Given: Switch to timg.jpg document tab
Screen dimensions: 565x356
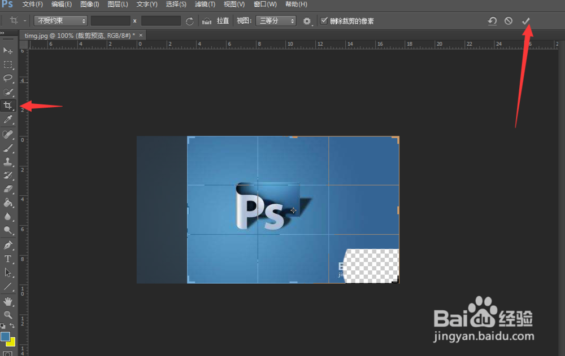Looking at the screenshot, I should point(80,36).
